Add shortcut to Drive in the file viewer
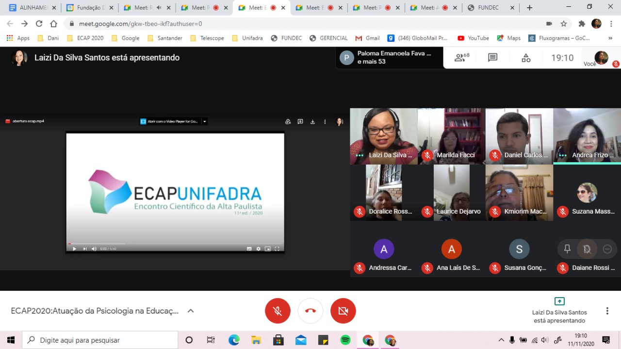 pyautogui.click(x=288, y=121)
